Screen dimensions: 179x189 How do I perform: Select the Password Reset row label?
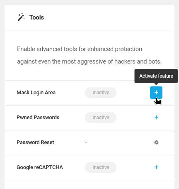click(35, 142)
